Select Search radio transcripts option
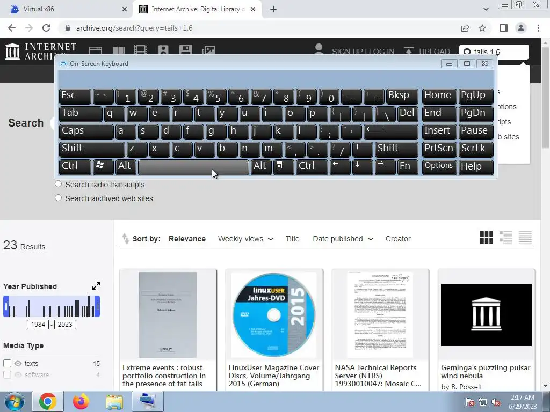This screenshot has height=412, width=550. point(58,184)
